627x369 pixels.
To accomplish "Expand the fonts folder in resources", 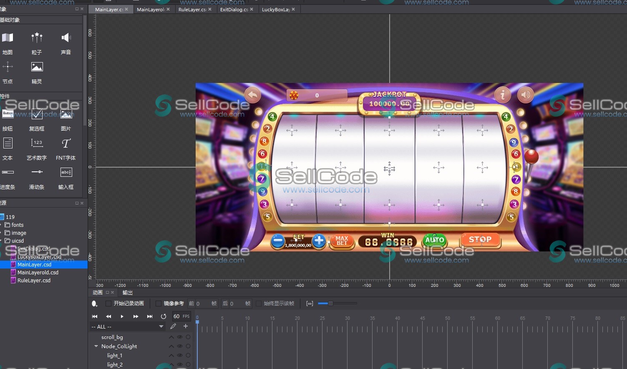I will [1, 225].
